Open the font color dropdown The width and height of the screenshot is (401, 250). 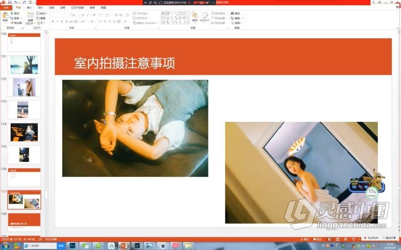[x=92, y=21]
